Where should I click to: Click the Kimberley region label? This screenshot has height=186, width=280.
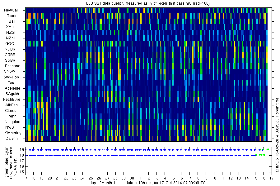13,133
